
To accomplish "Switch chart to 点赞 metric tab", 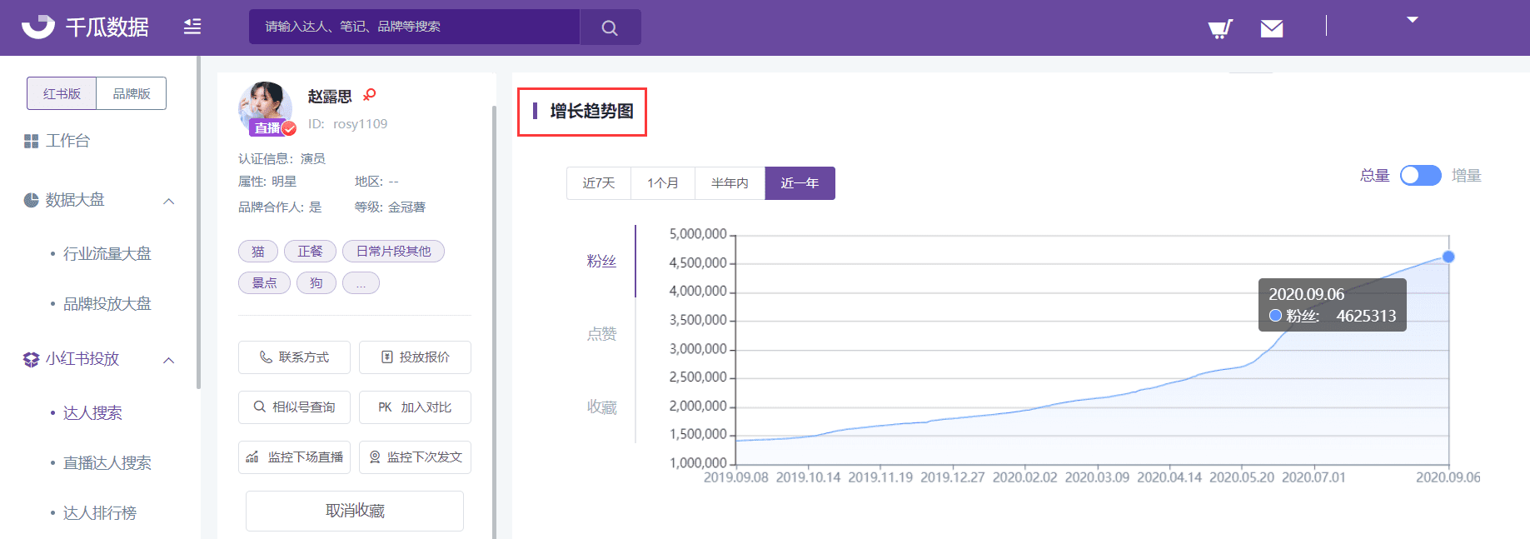I will pos(601,334).
